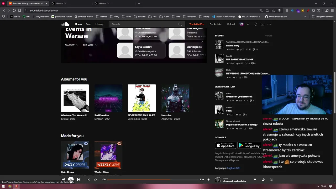The image size is (336, 189).
Task: Open dreams of you hardtekk in history
Action: tap(239, 97)
